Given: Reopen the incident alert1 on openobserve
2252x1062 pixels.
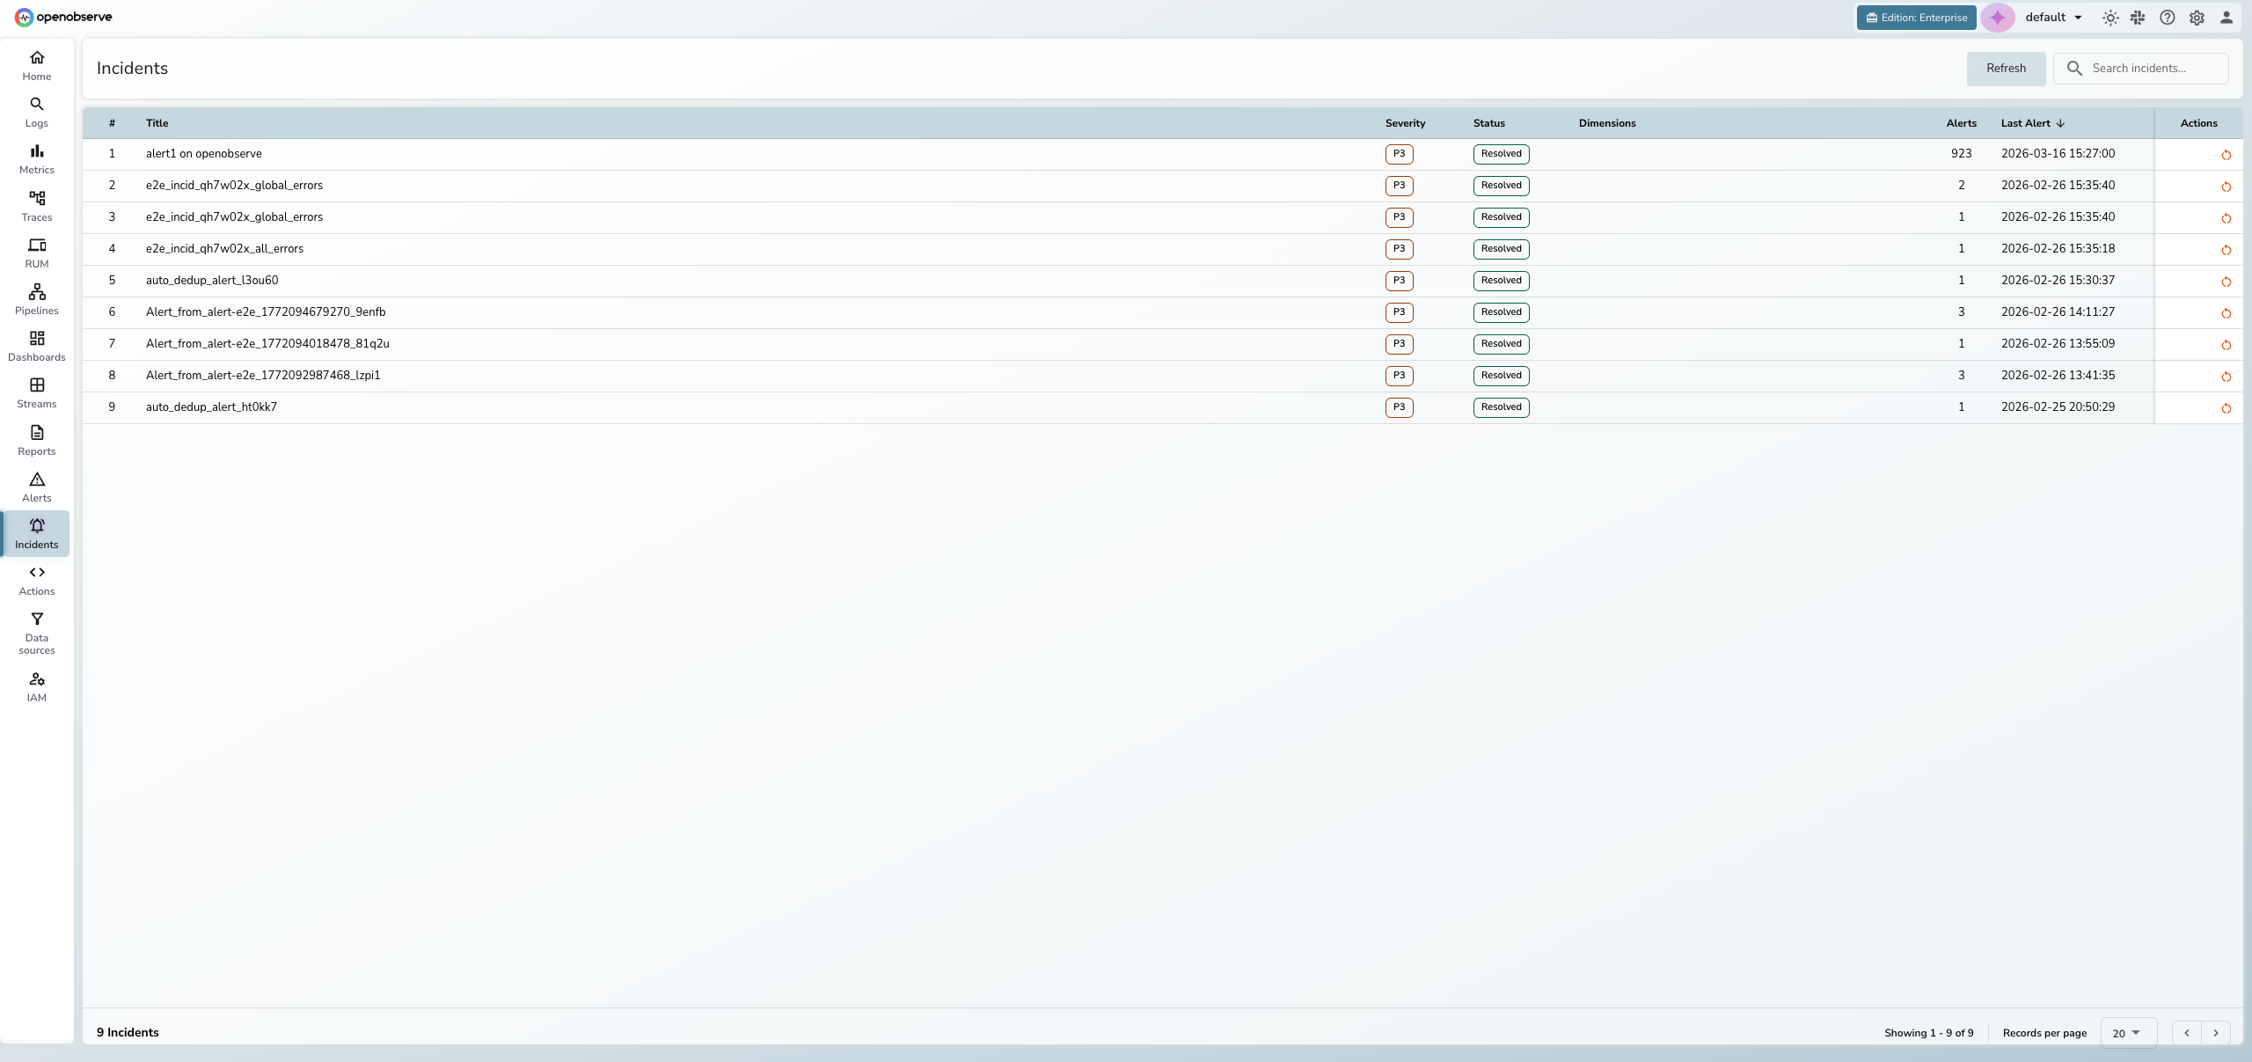Looking at the screenshot, I should 2226,155.
